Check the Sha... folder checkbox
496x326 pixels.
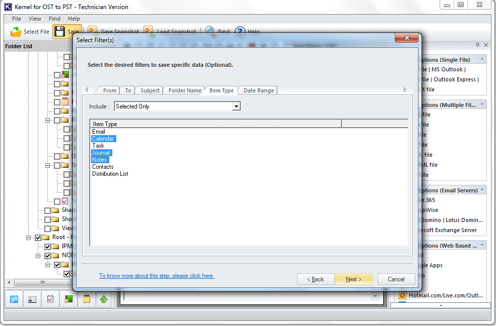(47, 210)
